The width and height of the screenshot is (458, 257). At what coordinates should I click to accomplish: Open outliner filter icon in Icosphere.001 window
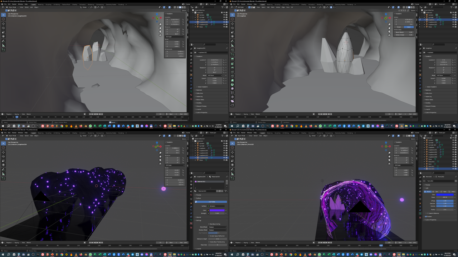click(x=223, y=7)
